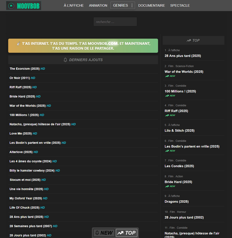
Task: Click the HD badge next to The Exorcism
Action: tap(43, 69)
